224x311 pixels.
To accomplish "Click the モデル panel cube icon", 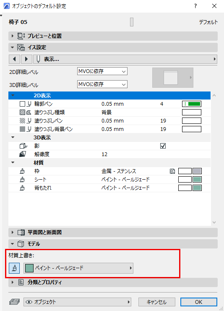I will (21, 244).
